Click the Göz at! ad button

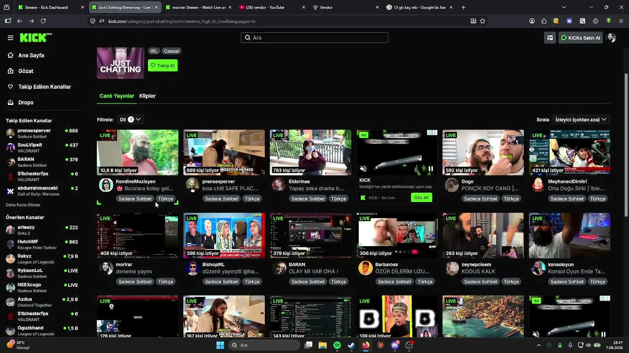point(422,198)
